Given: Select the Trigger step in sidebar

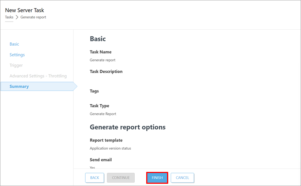Looking at the screenshot, I should click(16, 65).
